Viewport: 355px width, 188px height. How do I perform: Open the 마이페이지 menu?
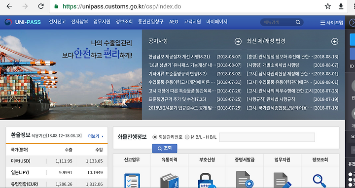click(x=216, y=22)
